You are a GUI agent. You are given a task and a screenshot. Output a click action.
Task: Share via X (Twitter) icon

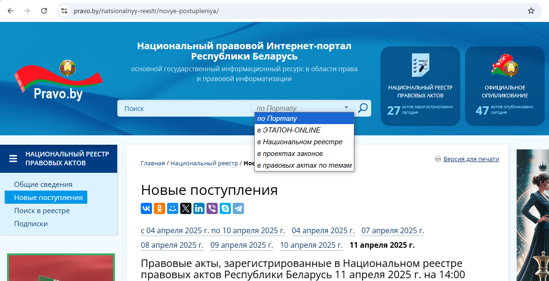pyautogui.click(x=186, y=208)
